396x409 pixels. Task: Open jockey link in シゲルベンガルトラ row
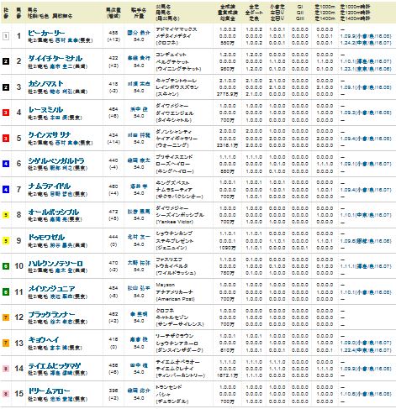coord(139,160)
